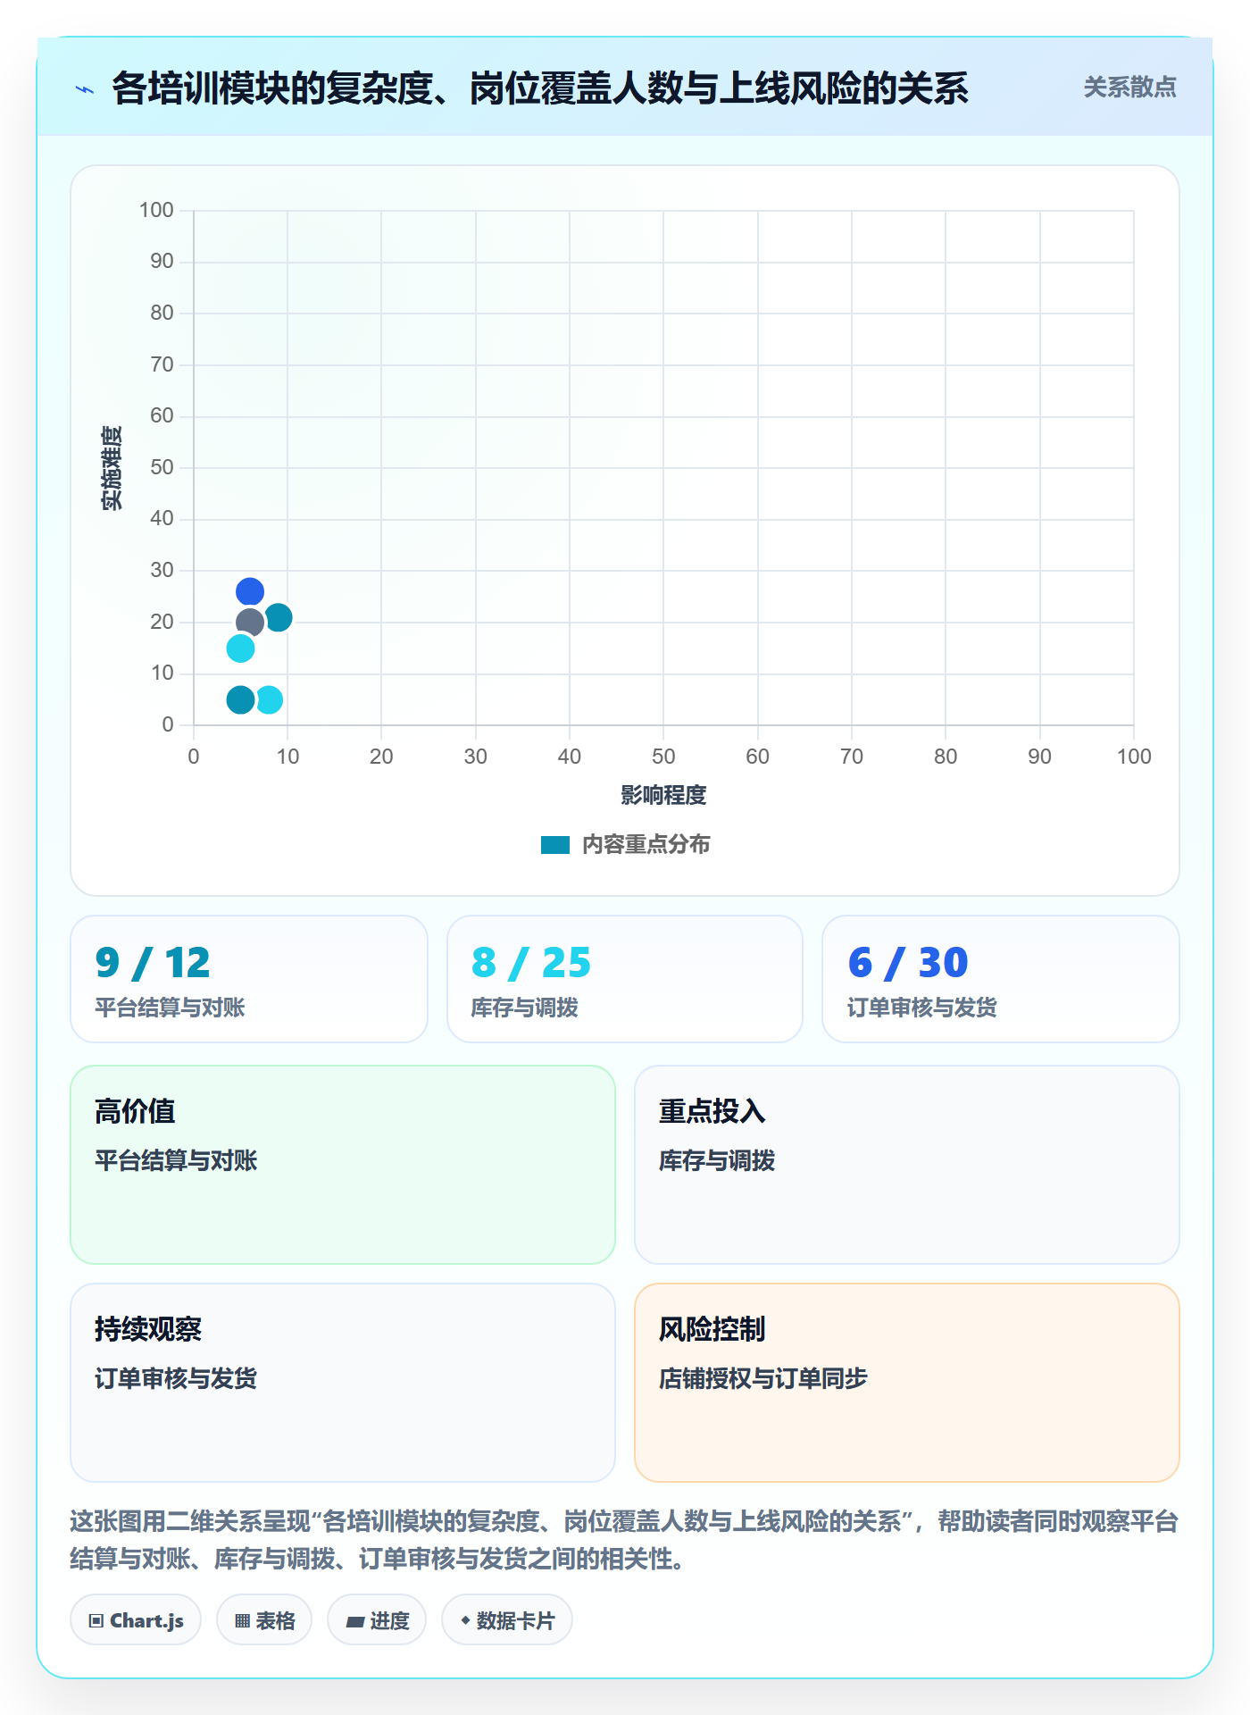Image resolution: width=1250 pixels, height=1715 pixels.
Task: Click the main chart title text
Action: click(540, 88)
